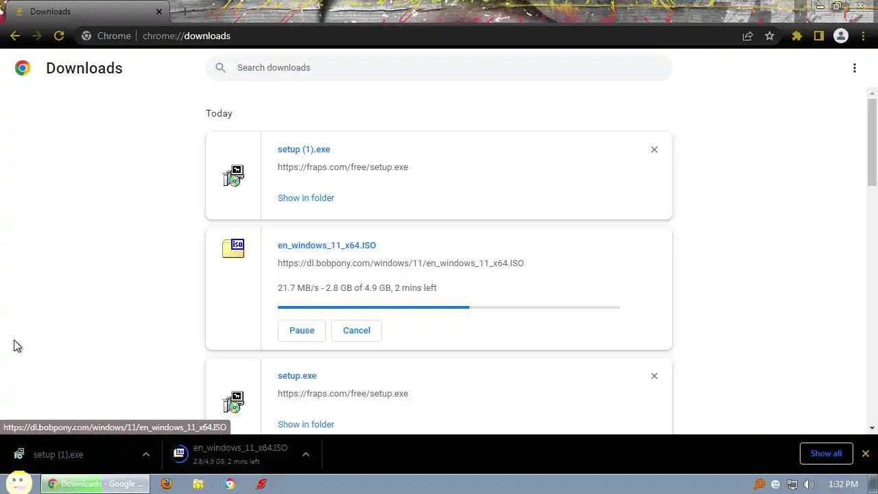878x494 pixels.
Task: Open the setup (1).exe file link
Action: click(x=304, y=150)
